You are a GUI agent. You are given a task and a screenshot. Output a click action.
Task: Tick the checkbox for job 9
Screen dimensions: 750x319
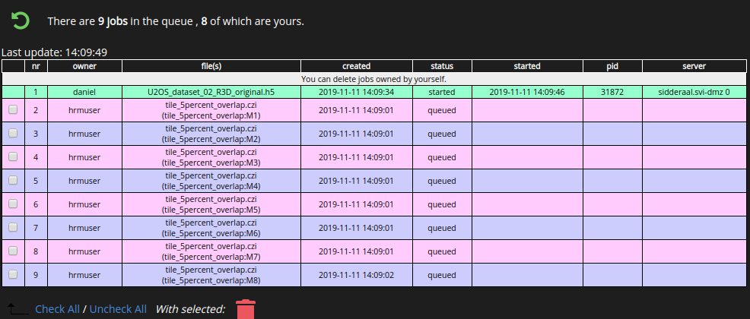tap(13, 275)
